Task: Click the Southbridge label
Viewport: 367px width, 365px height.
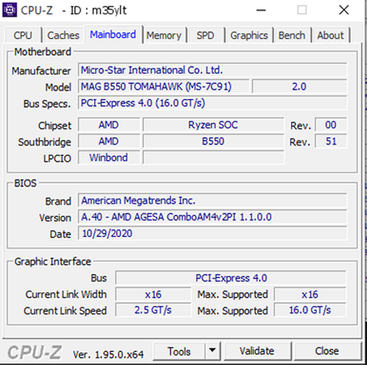Action: click(x=45, y=142)
